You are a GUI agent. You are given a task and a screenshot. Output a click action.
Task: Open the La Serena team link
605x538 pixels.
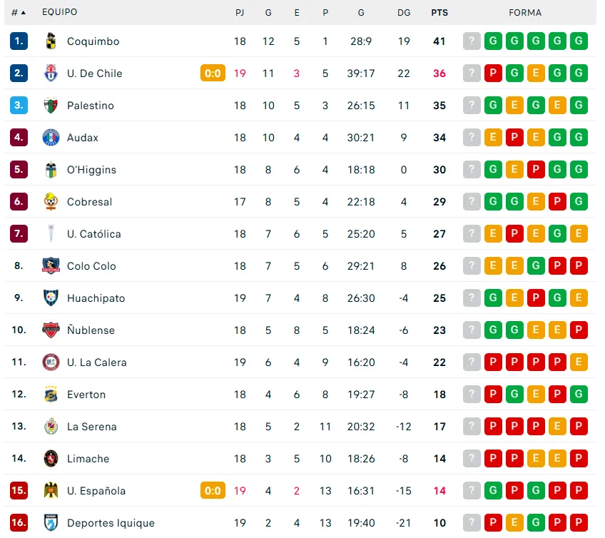tap(92, 427)
